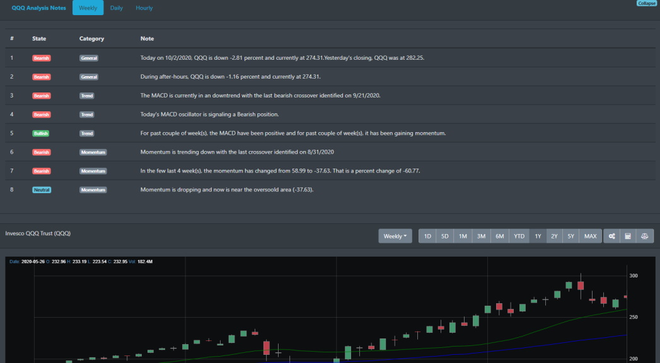Image resolution: width=660 pixels, height=363 pixels.
Task: Select the 5Y chart range
Action: point(570,236)
